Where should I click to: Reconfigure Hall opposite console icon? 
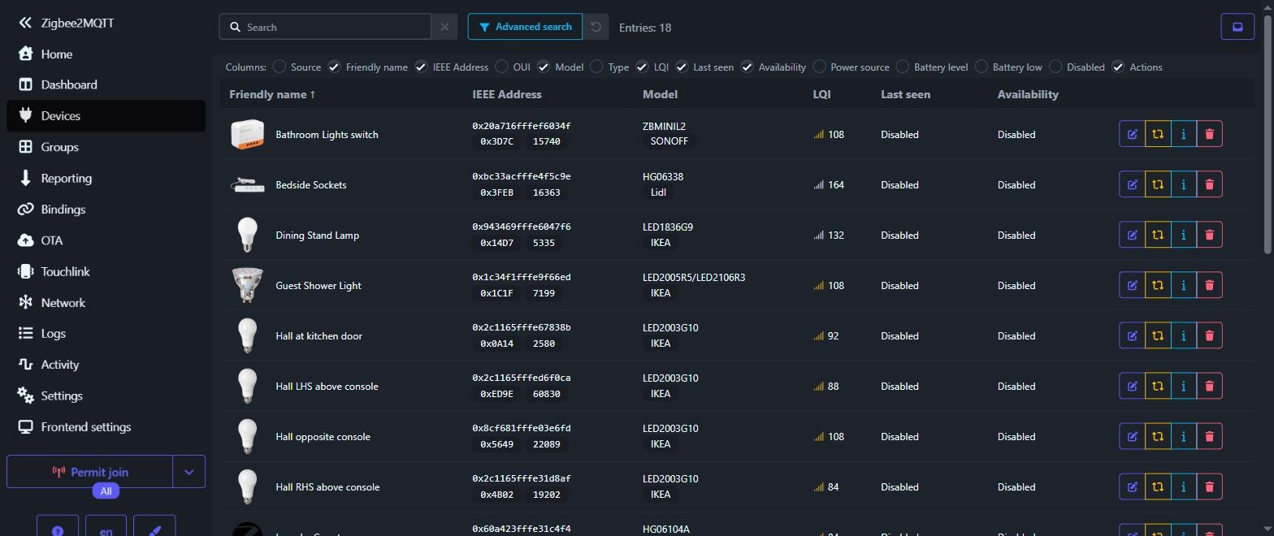(1158, 436)
